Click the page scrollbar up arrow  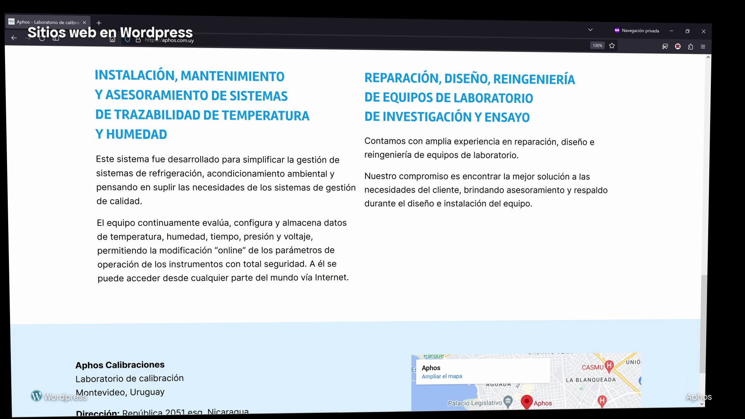pyautogui.click(x=708, y=57)
